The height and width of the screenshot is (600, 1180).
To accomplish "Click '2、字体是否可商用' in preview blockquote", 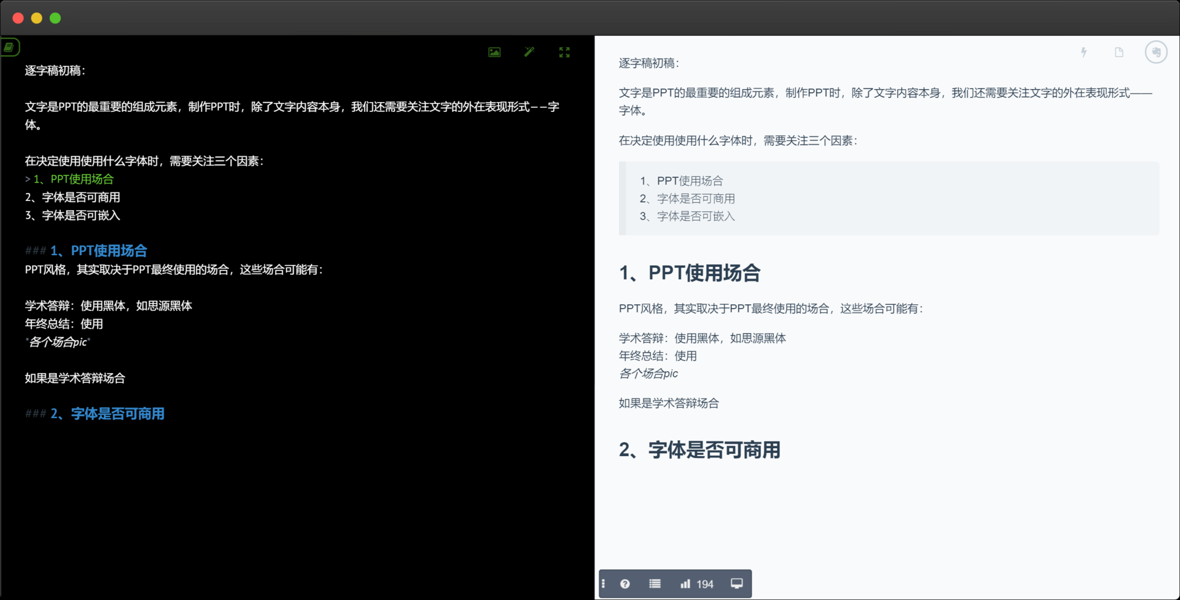I will tap(687, 199).
